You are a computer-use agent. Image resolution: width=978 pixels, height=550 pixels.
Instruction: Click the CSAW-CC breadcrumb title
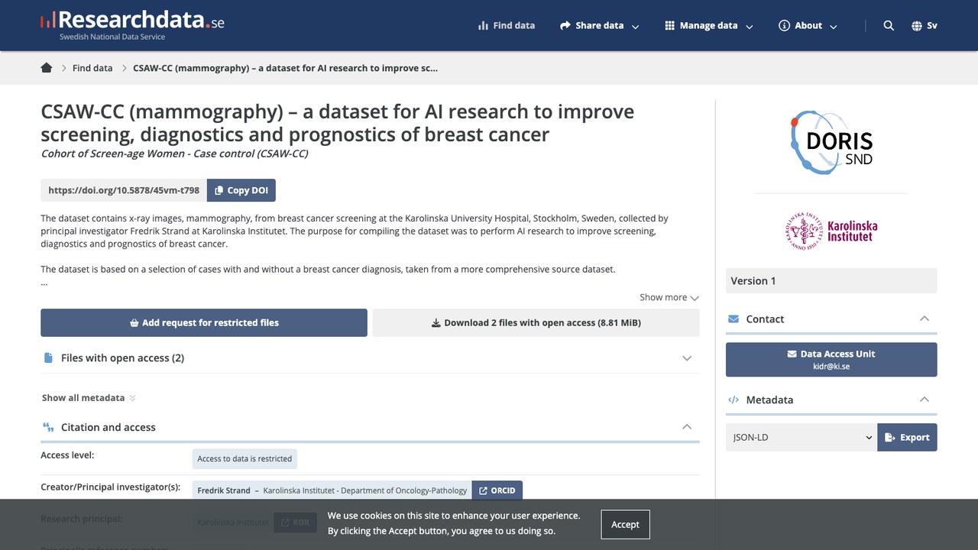(285, 68)
